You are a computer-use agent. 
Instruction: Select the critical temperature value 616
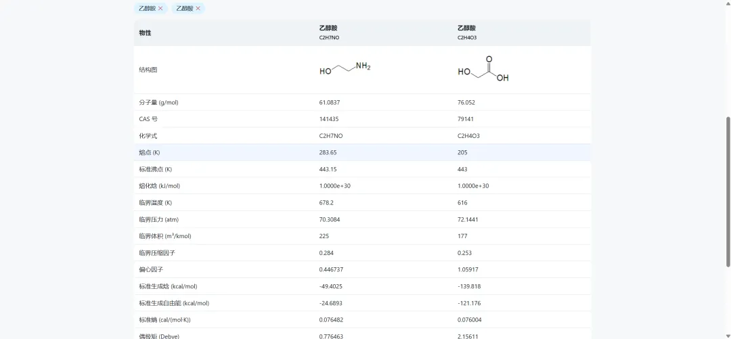tap(462, 203)
